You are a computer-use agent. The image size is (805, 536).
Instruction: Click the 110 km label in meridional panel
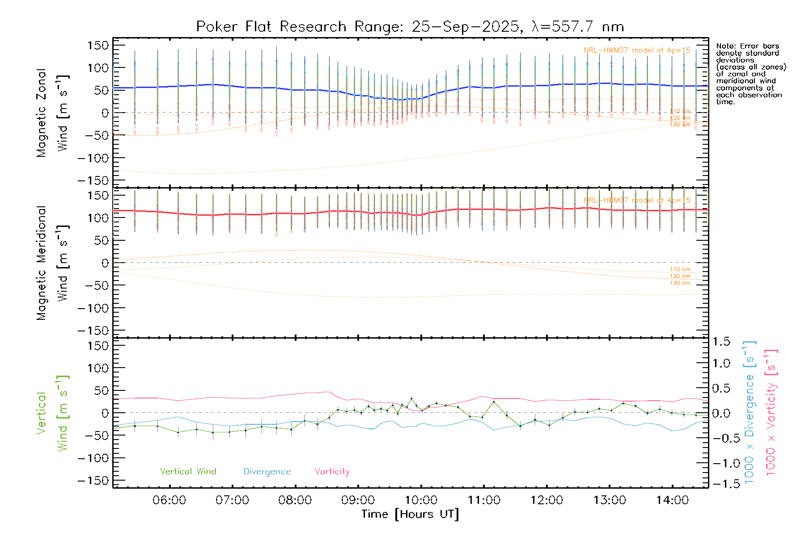coord(680,269)
